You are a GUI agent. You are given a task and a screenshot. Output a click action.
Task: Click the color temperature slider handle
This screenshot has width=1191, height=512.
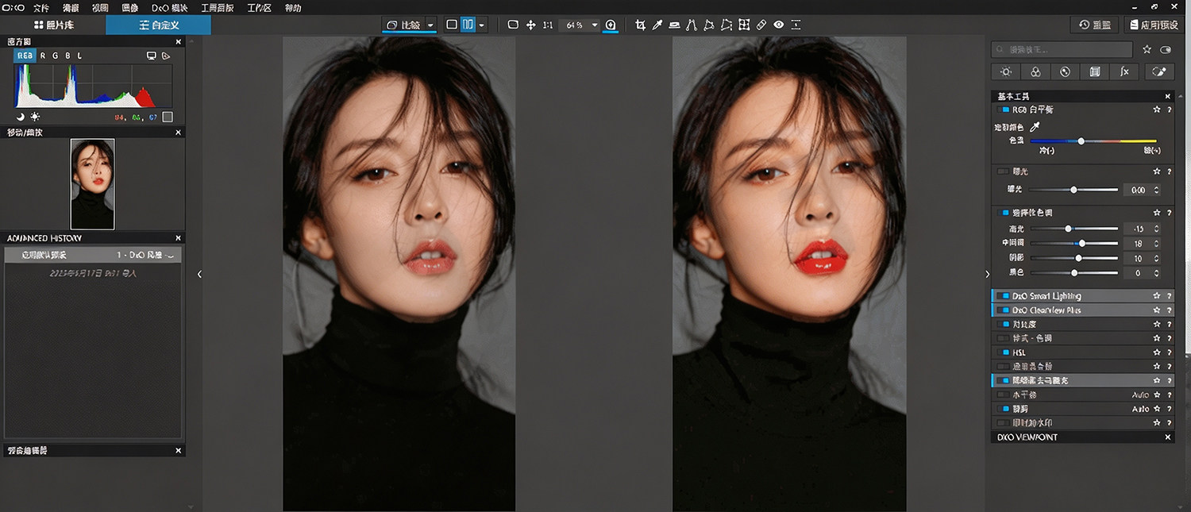tap(1081, 141)
